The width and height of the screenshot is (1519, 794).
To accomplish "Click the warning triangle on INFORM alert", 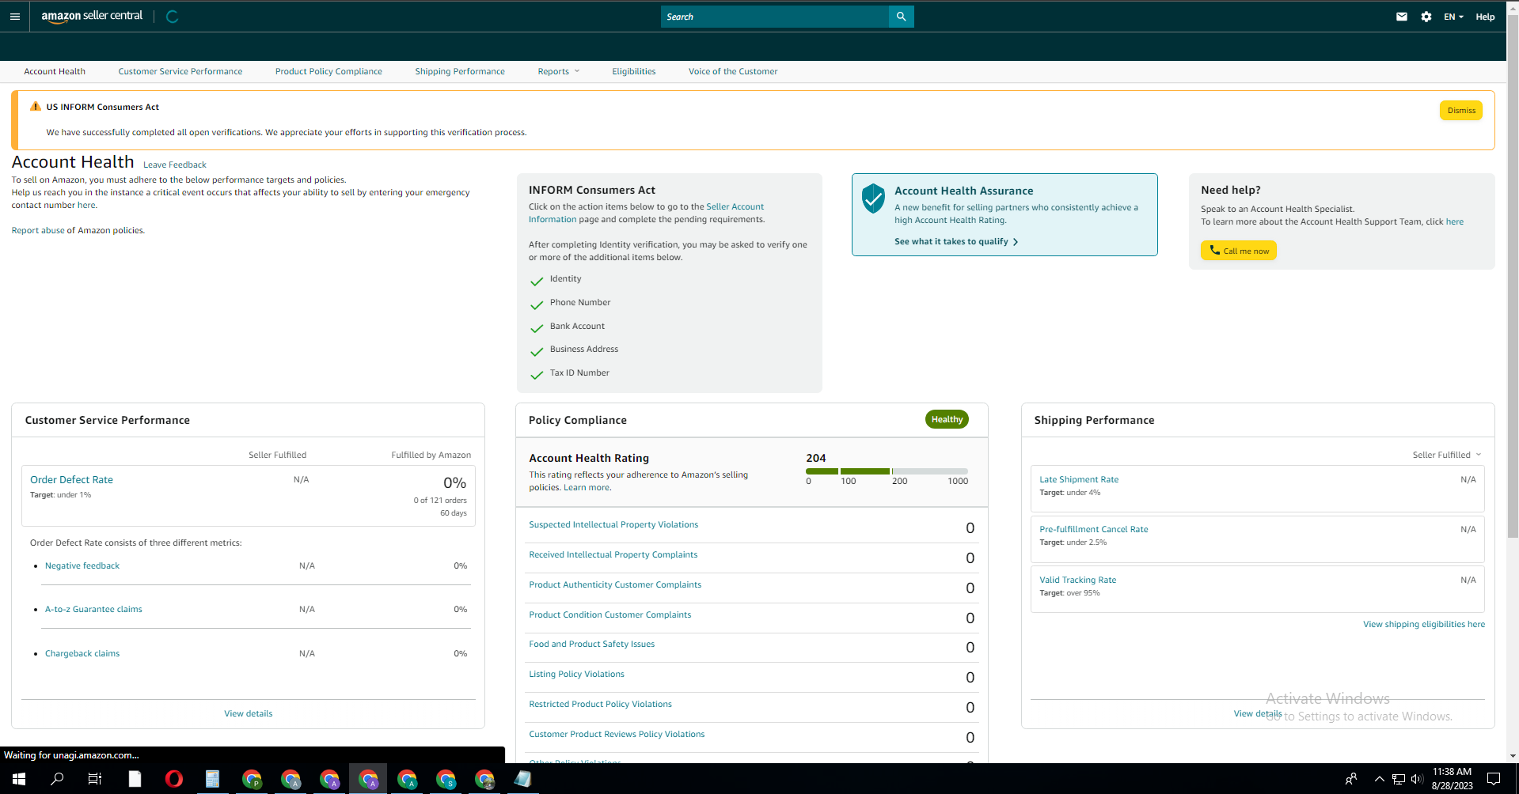I will tap(35, 107).
